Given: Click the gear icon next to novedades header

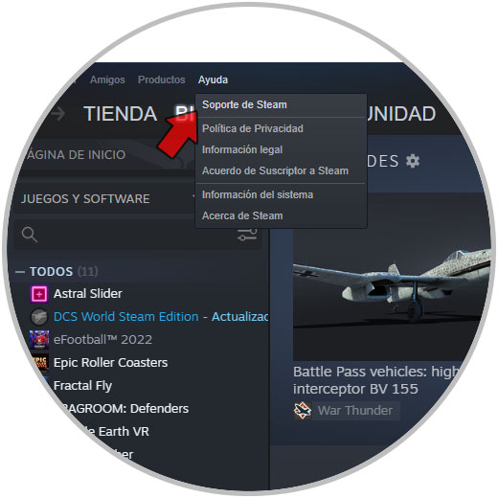Looking at the screenshot, I should [413, 161].
